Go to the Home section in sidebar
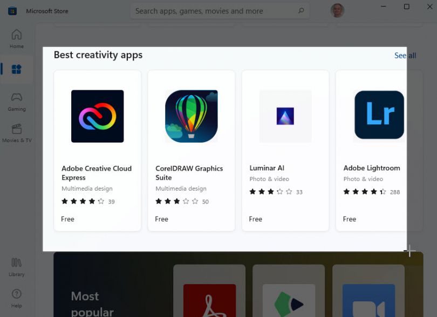 click(16, 38)
